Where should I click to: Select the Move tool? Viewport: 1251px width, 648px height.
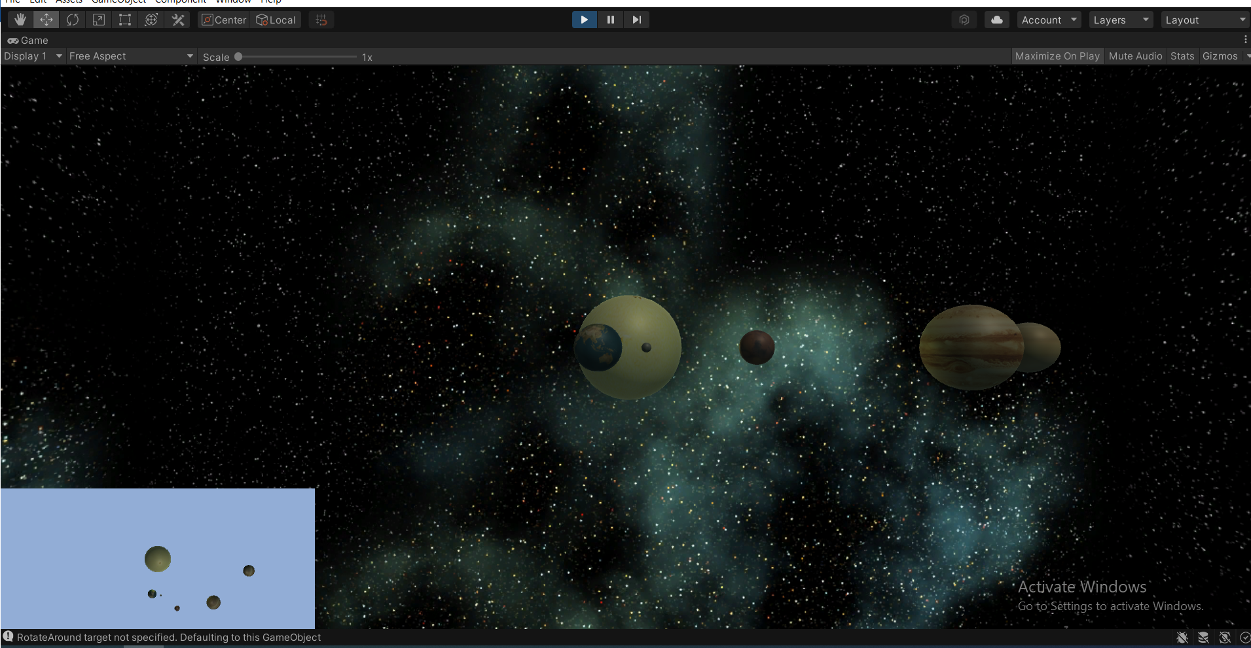pos(46,20)
